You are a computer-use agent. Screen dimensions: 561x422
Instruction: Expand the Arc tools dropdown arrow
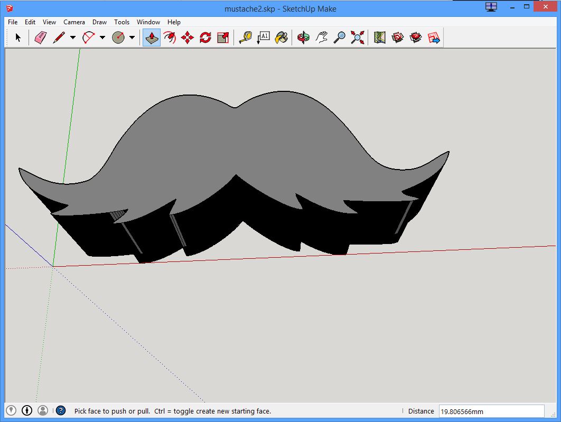pos(102,37)
